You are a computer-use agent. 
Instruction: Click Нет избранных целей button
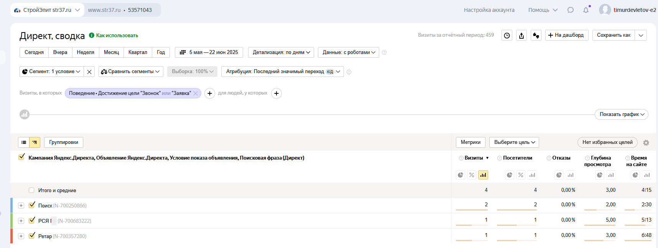[607, 142]
